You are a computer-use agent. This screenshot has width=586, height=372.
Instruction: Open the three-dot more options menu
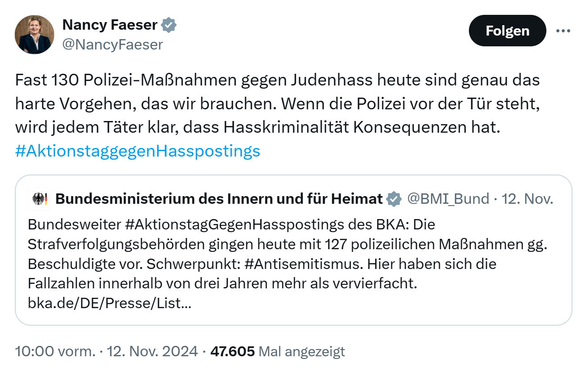pos(563,31)
